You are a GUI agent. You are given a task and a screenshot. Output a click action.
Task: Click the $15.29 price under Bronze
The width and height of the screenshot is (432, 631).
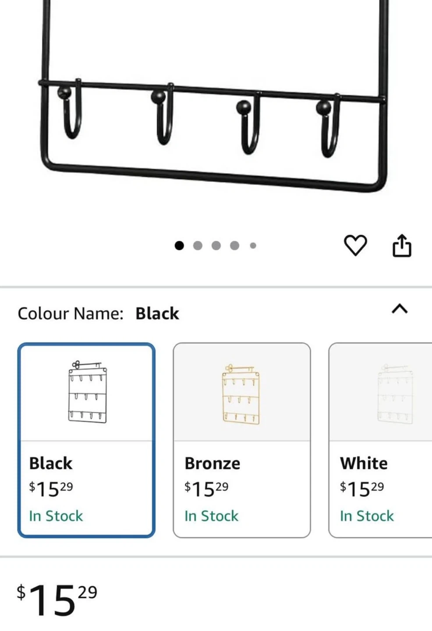click(x=206, y=489)
